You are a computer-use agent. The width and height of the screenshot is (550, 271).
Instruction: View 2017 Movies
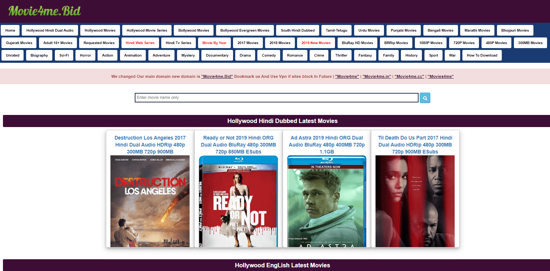tap(248, 43)
